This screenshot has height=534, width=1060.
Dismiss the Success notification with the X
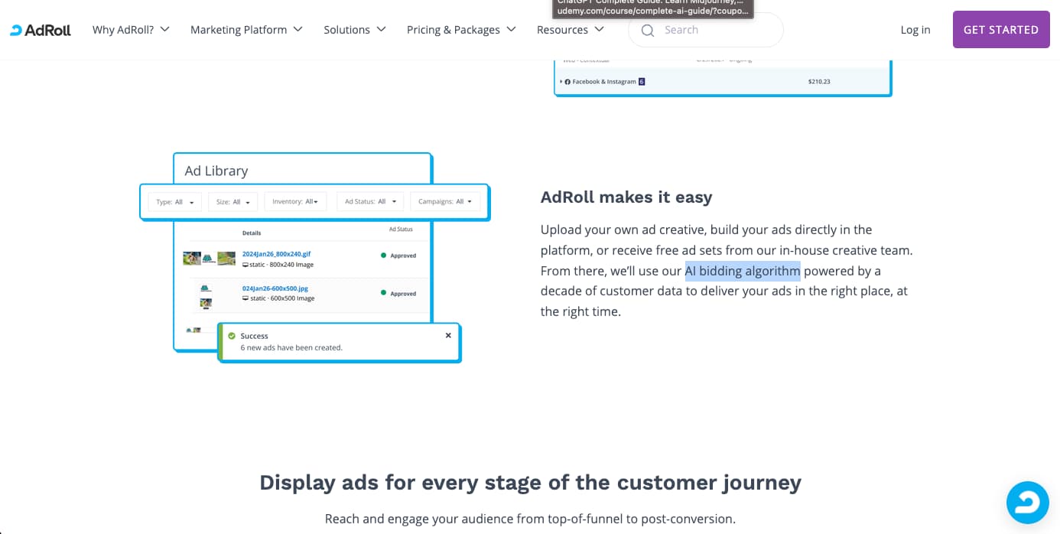448,335
